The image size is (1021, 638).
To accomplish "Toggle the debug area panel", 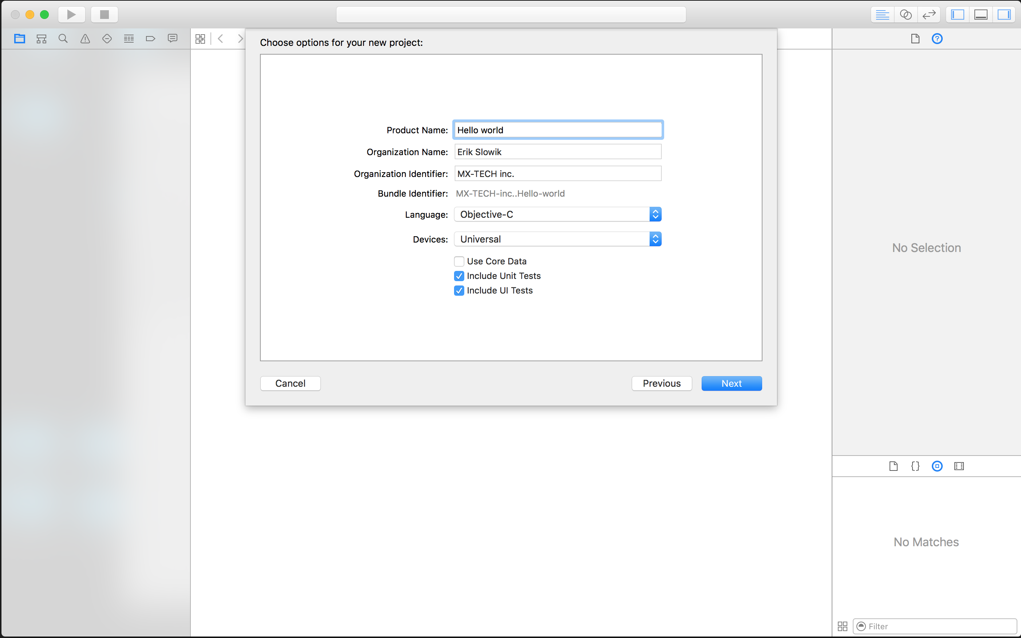I will click(981, 14).
